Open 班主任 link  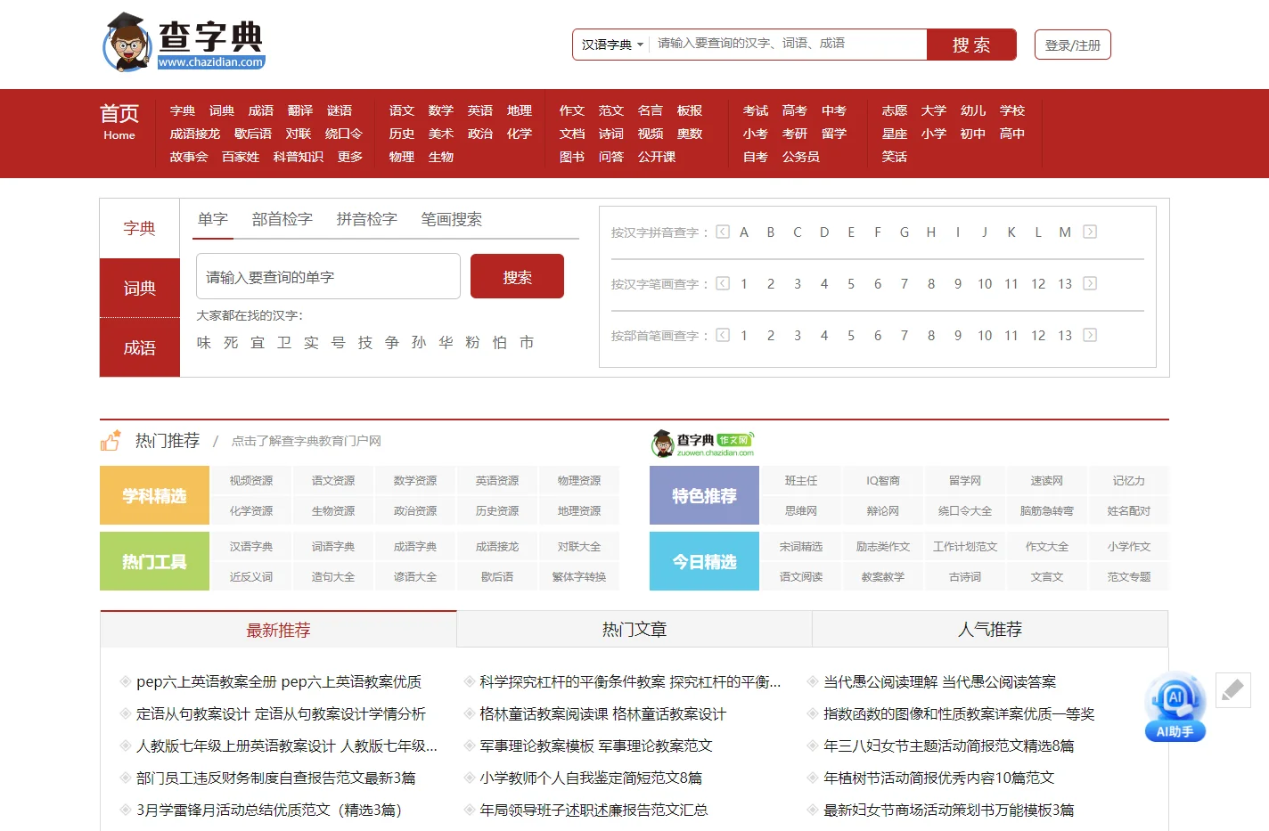801,481
